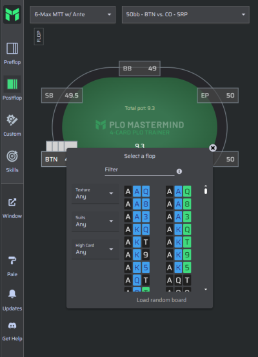Open Get Help Discord link
Screen dimensions: 258x357
pyautogui.click(x=12, y=332)
